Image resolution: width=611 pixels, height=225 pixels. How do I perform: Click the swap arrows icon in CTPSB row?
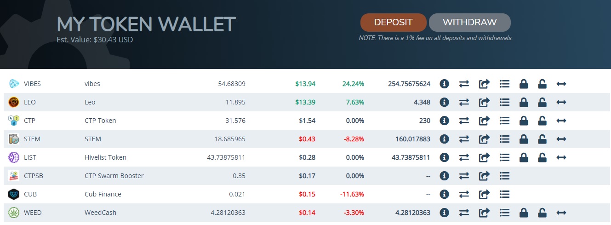click(x=464, y=176)
